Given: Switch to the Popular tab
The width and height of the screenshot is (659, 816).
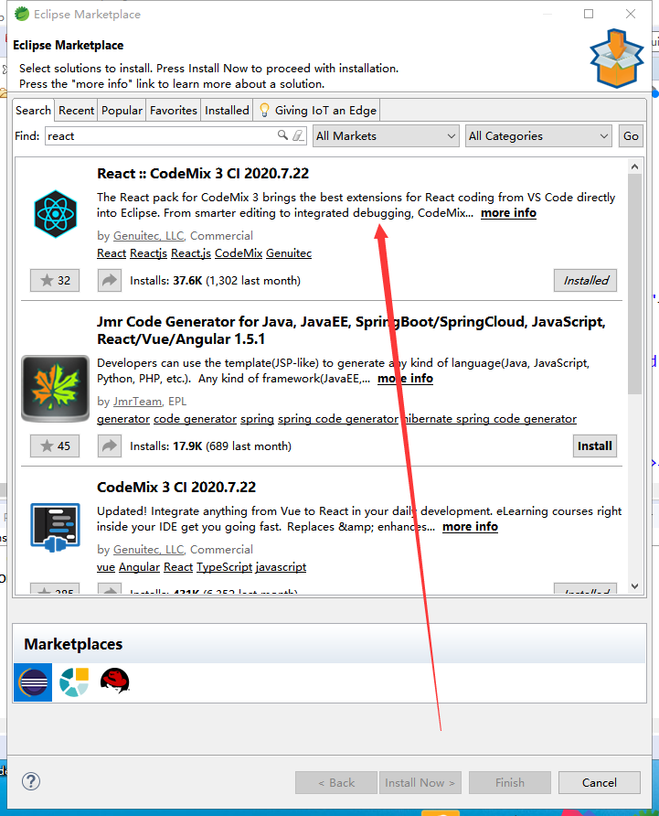Looking at the screenshot, I should [x=122, y=111].
